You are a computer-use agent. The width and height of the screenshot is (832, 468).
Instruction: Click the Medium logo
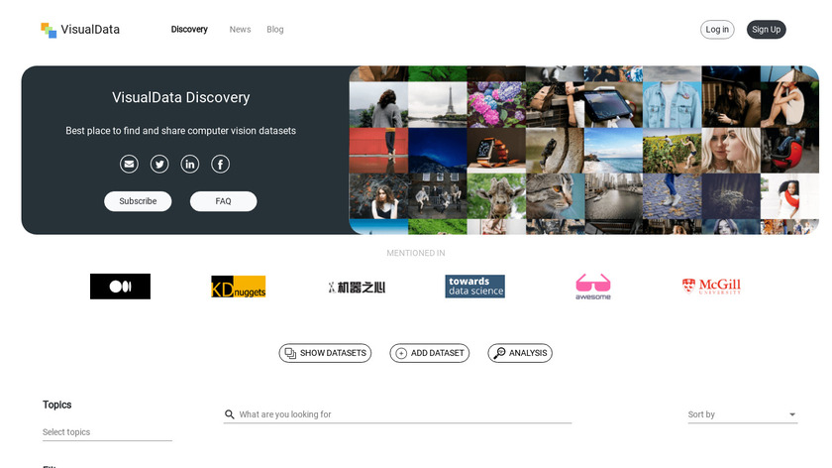120,287
